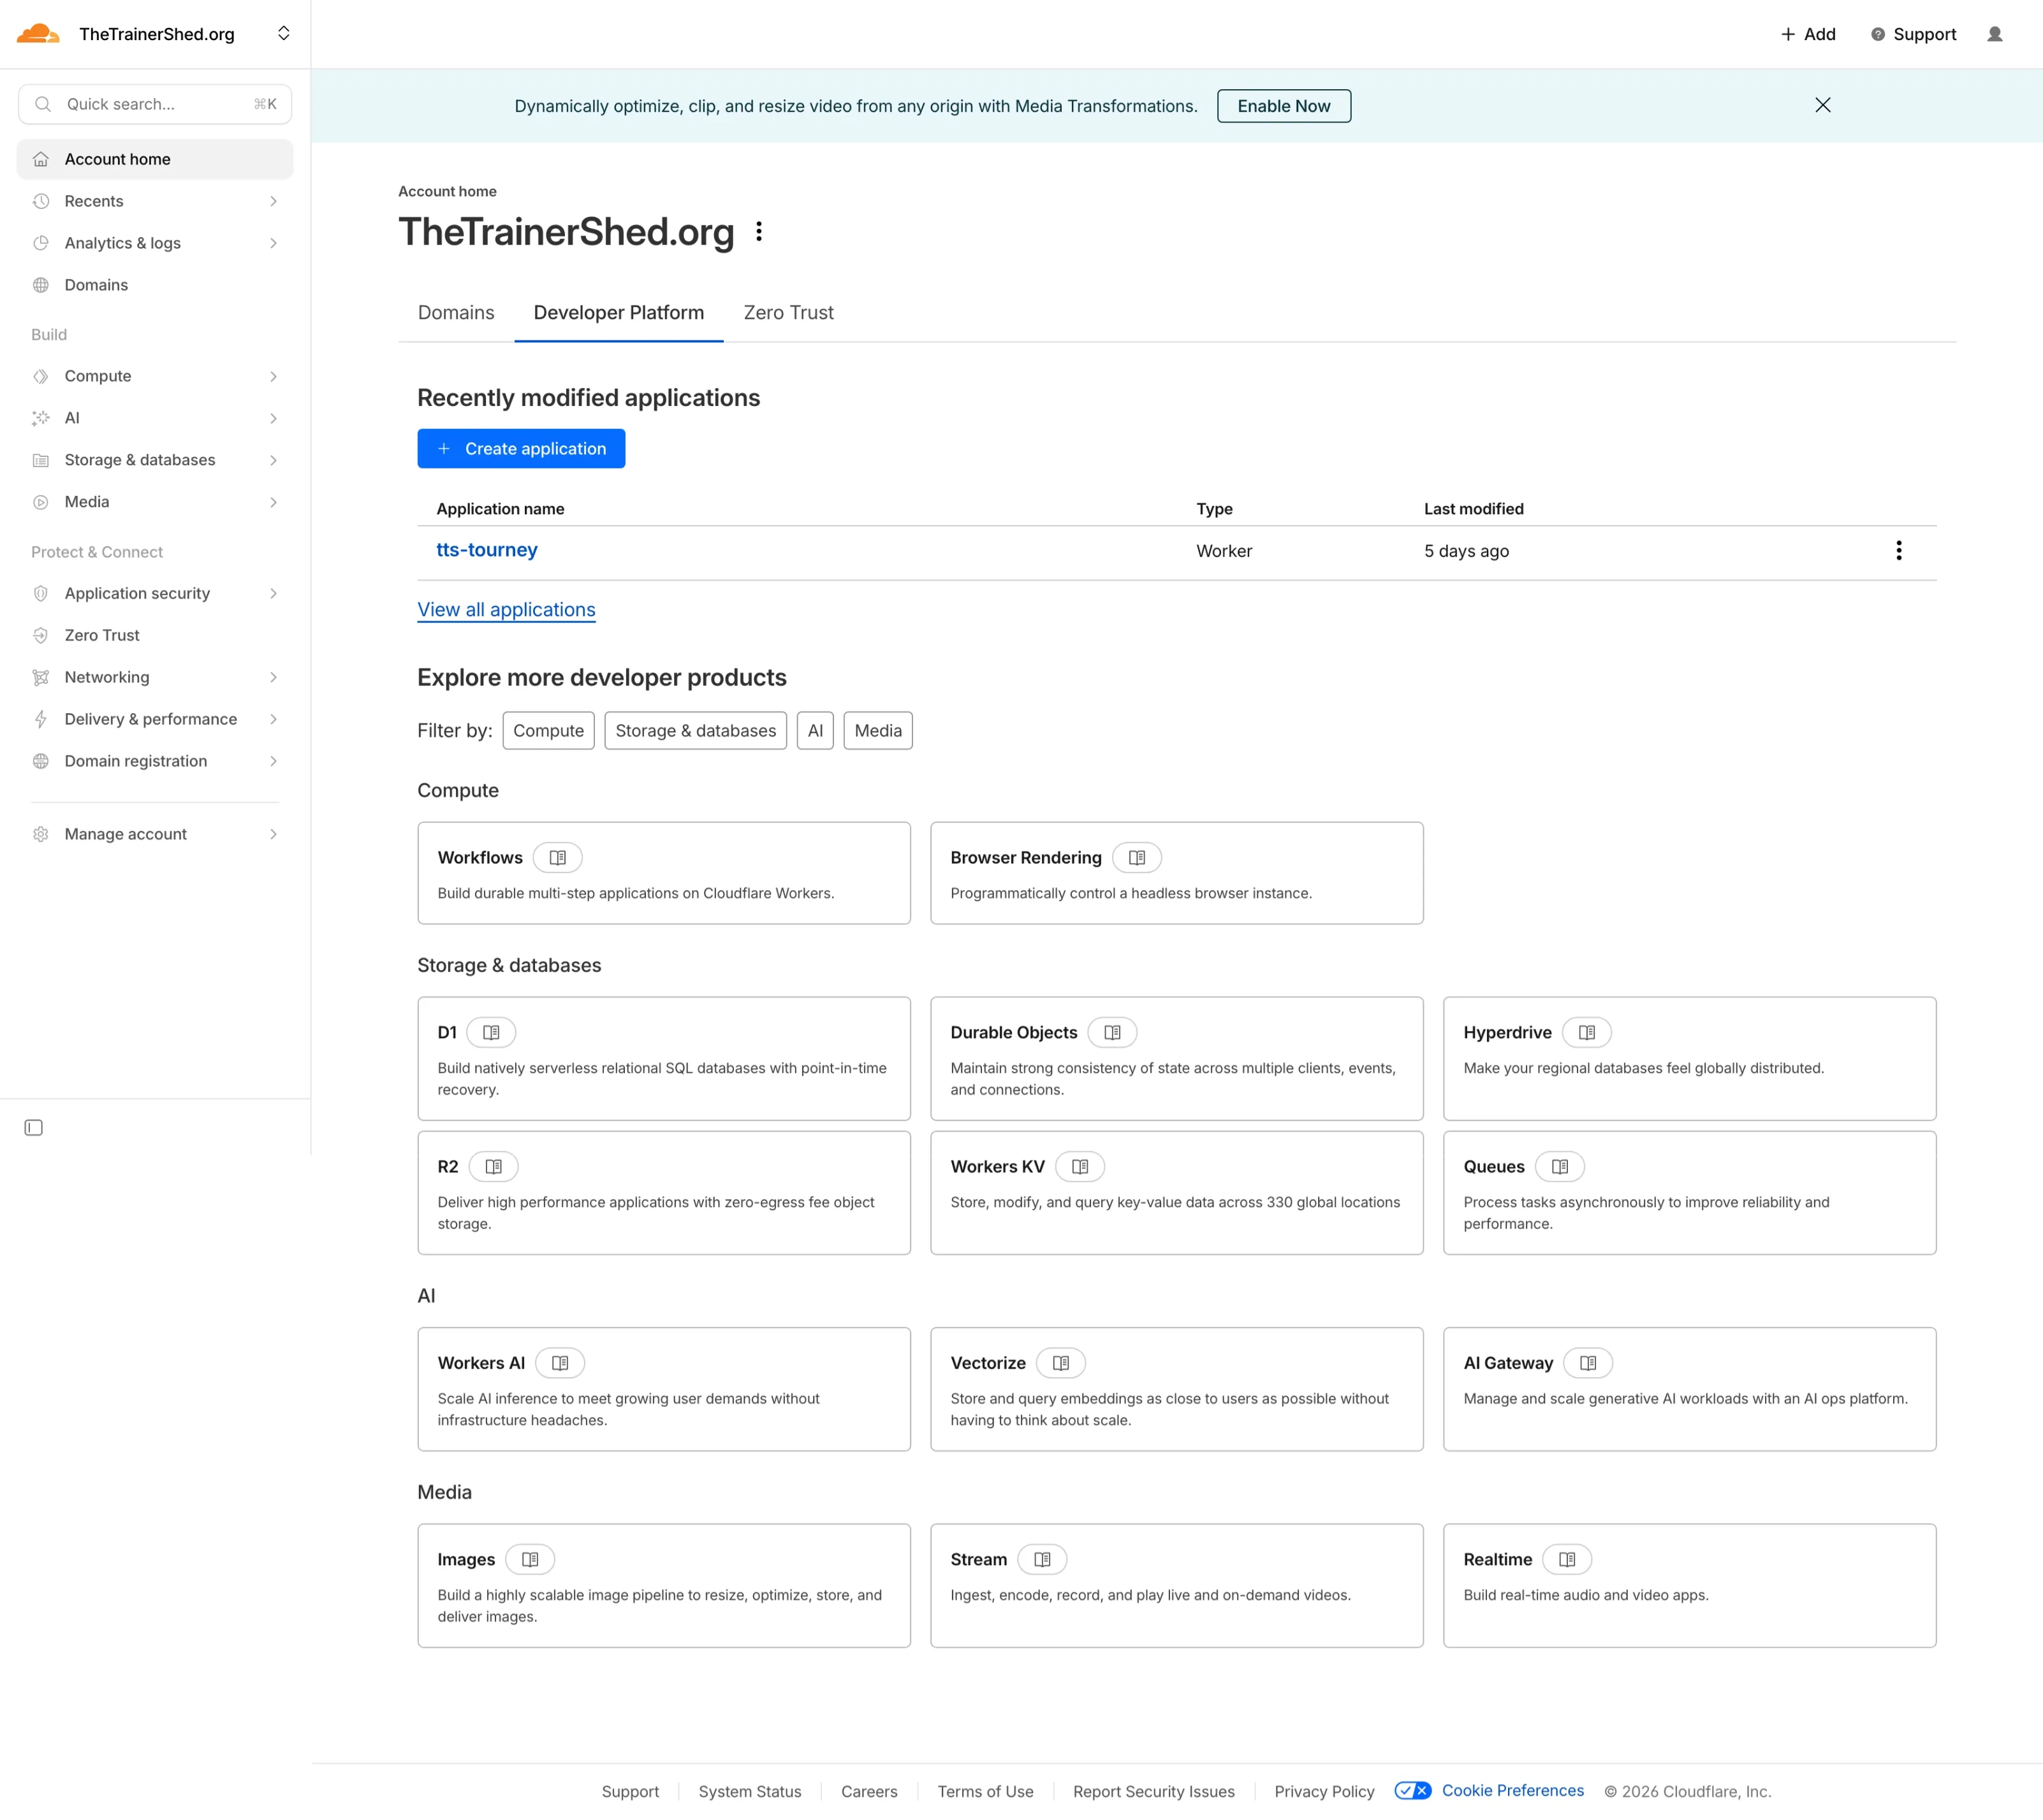Open Stream documentation book icon
This screenshot has width=2043, height=1820.
point(1043,1559)
